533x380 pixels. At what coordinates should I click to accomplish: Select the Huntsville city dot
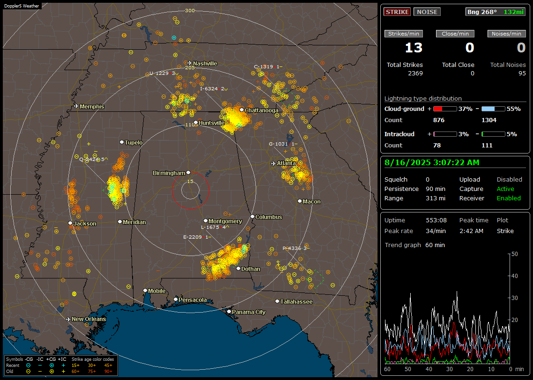(196, 123)
